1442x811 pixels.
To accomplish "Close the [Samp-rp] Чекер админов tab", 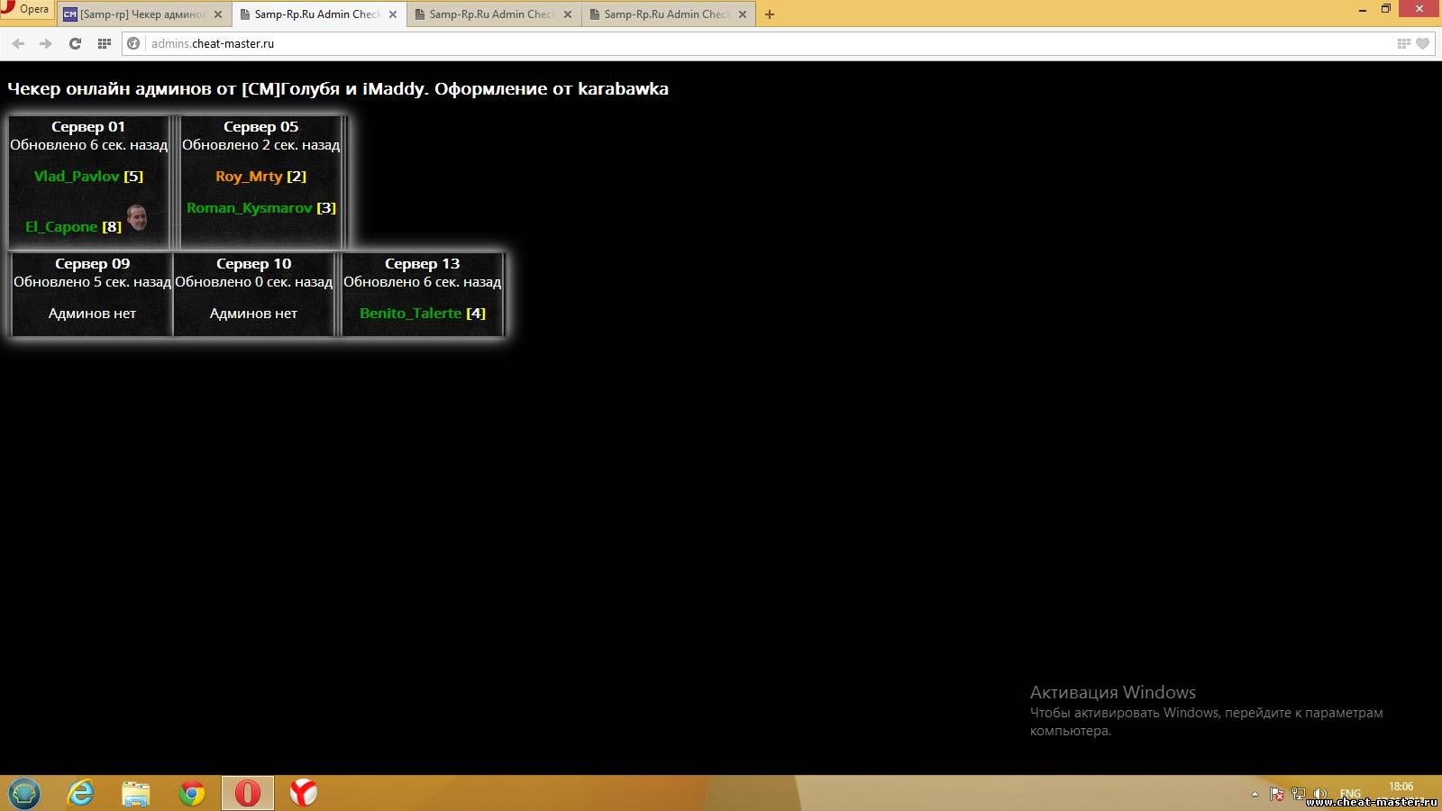I will point(218,14).
